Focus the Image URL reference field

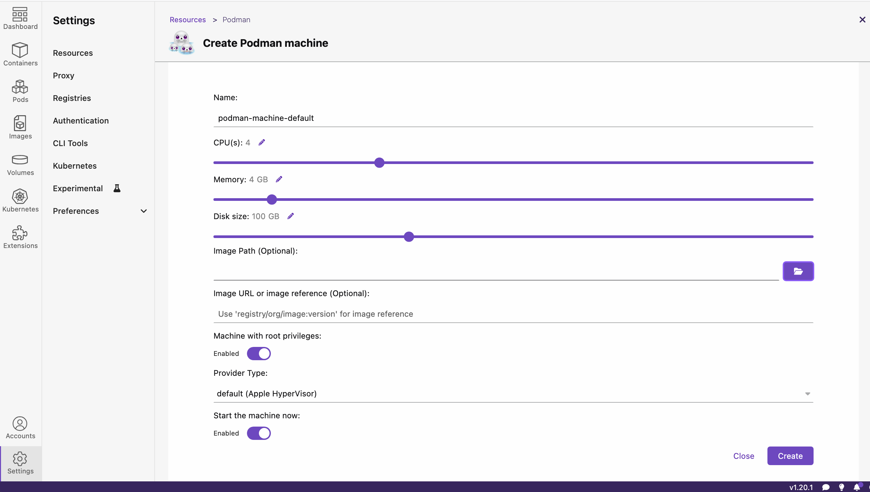(x=513, y=314)
